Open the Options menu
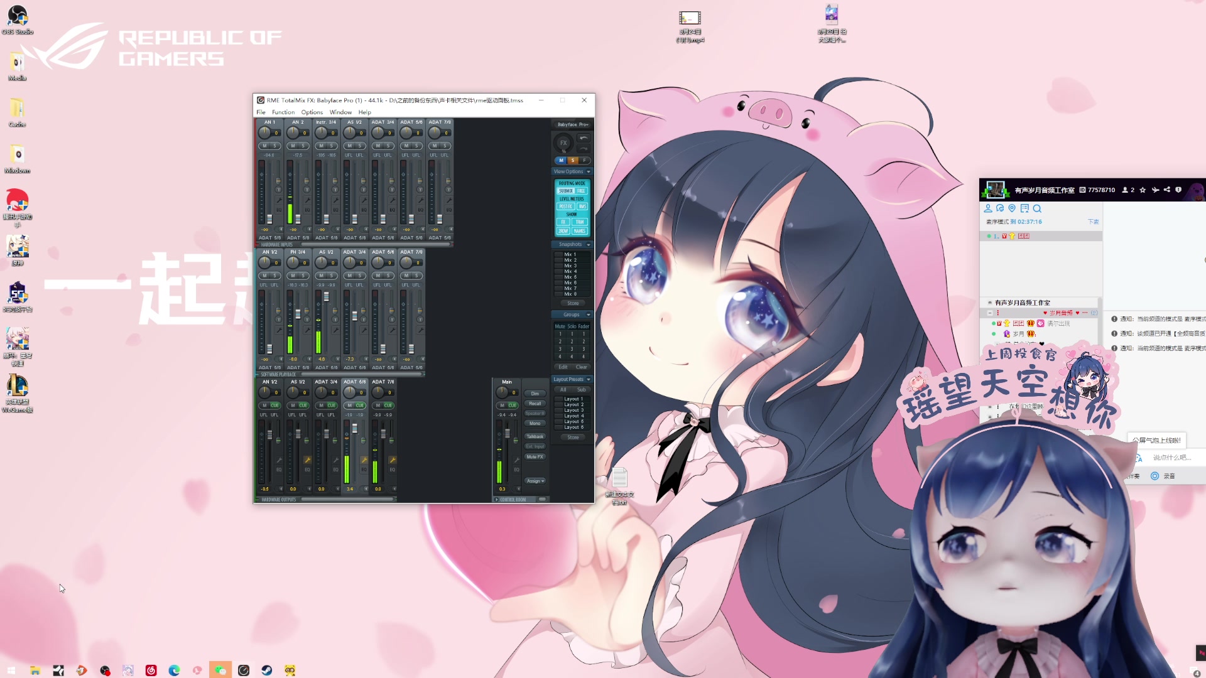1206x678 pixels. (312, 112)
